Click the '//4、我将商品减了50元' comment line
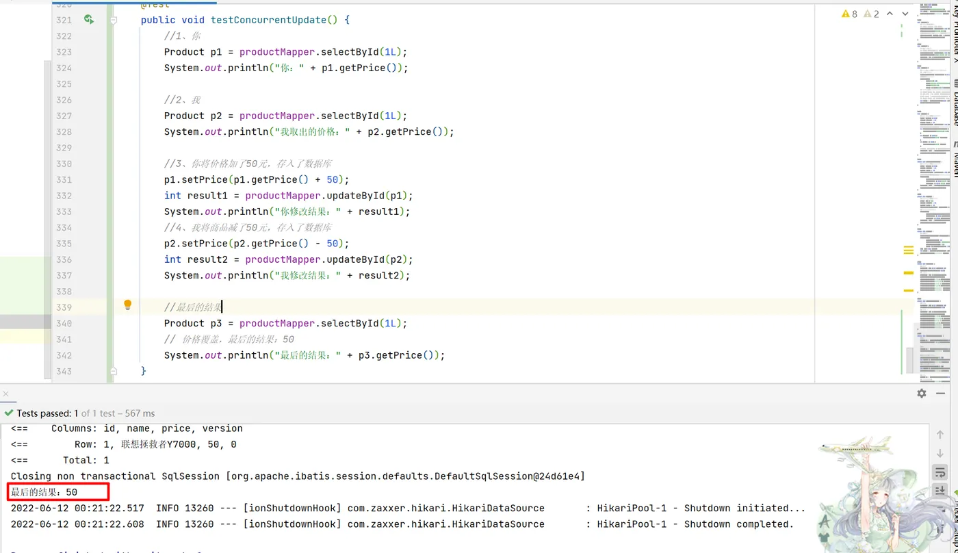Image resolution: width=958 pixels, height=553 pixels. click(x=248, y=227)
